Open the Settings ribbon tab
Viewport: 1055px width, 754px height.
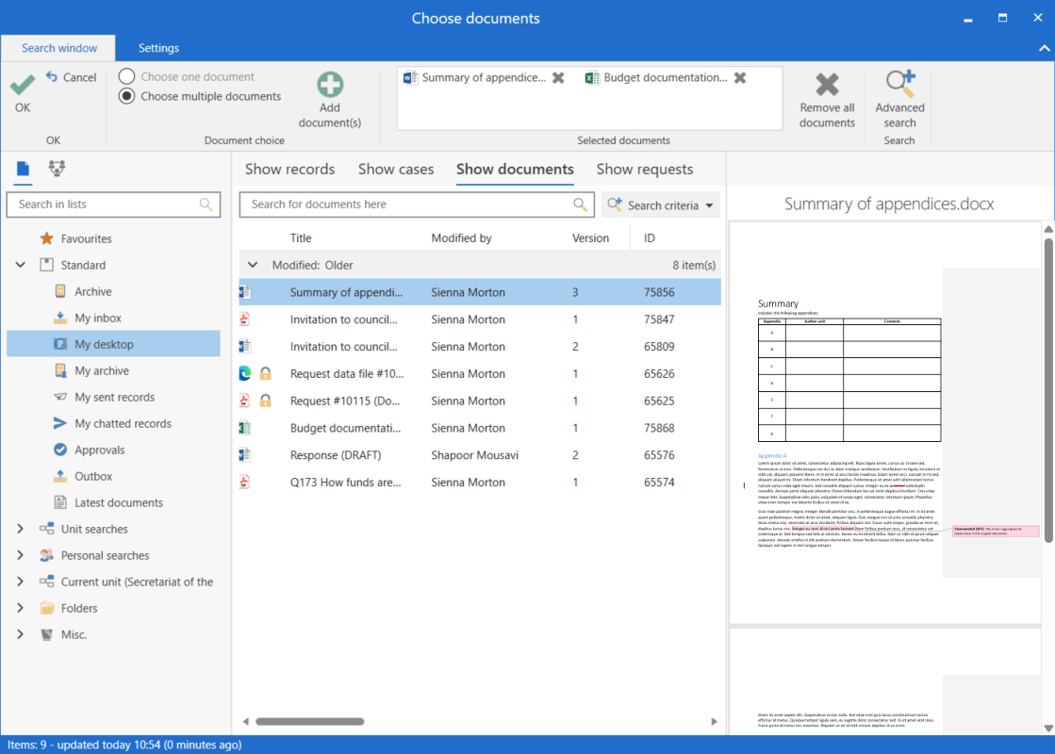[x=157, y=47]
